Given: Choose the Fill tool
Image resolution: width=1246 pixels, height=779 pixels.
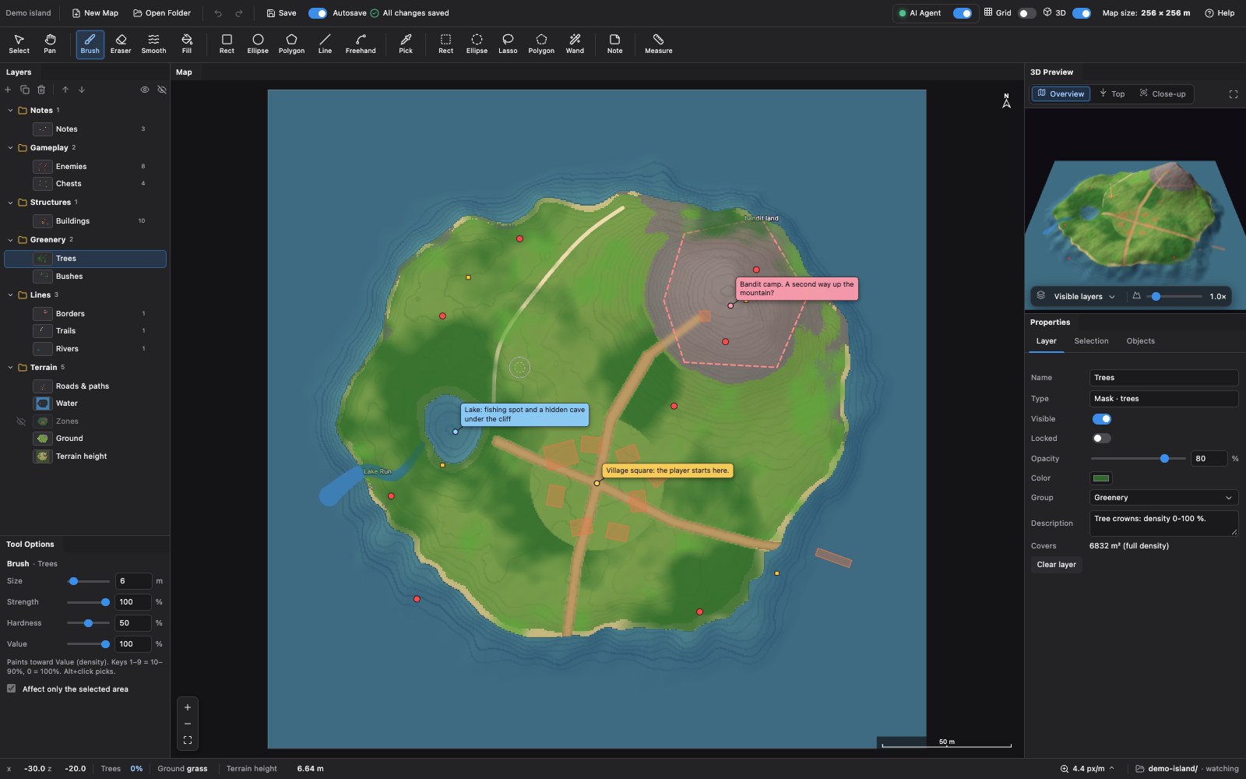Looking at the screenshot, I should click(187, 44).
